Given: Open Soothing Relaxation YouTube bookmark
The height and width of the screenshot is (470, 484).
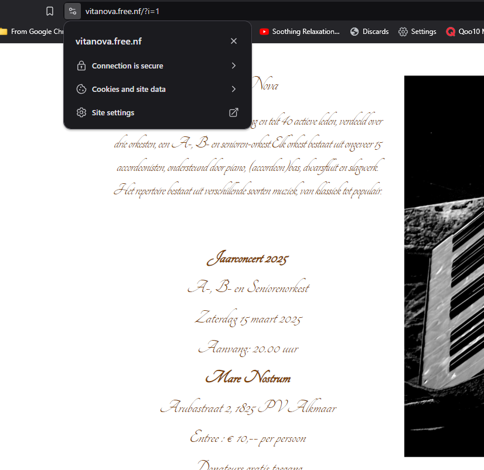Looking at the screenshot, I should click(299, 32).
